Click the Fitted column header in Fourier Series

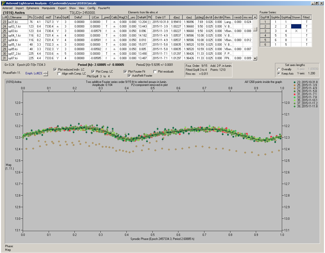click(x=306, y=17)
